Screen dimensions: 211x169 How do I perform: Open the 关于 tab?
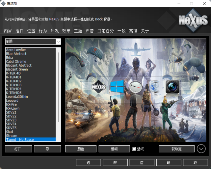[145, 31]
